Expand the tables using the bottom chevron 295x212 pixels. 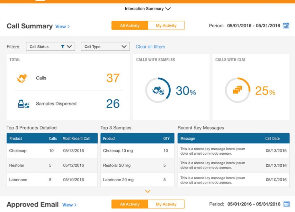[x=148, y=191]
